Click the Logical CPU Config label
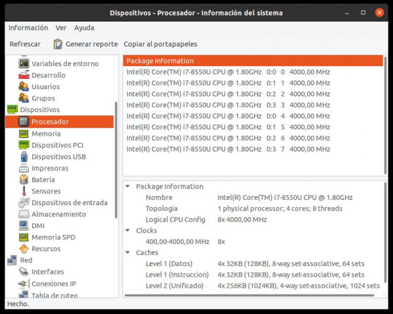 [176, 220]
